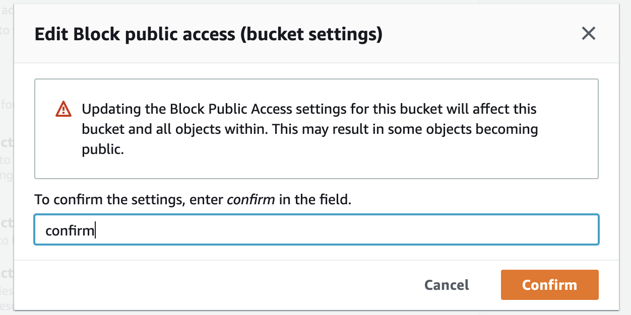The image size is (631, 315).
Task: Click the typed word "confirm" in the field
Action: [x=70, y=231]
